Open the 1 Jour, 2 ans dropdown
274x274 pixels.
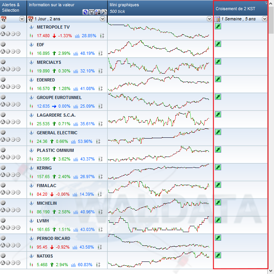click(x=103, y=19)
